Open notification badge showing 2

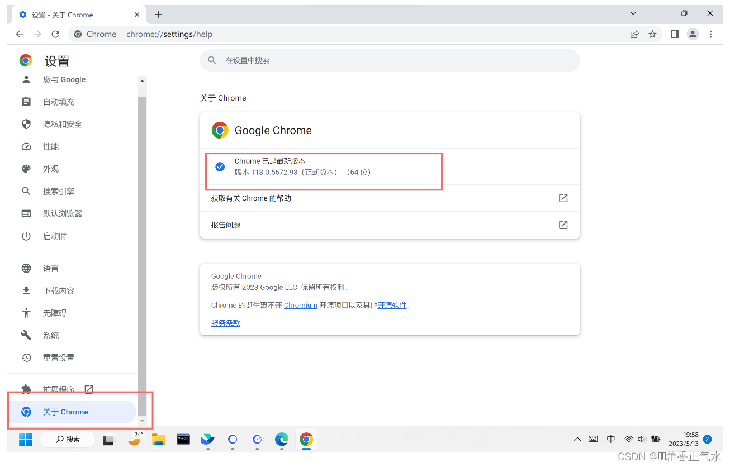pyautogui.click(x=707, y=439)
